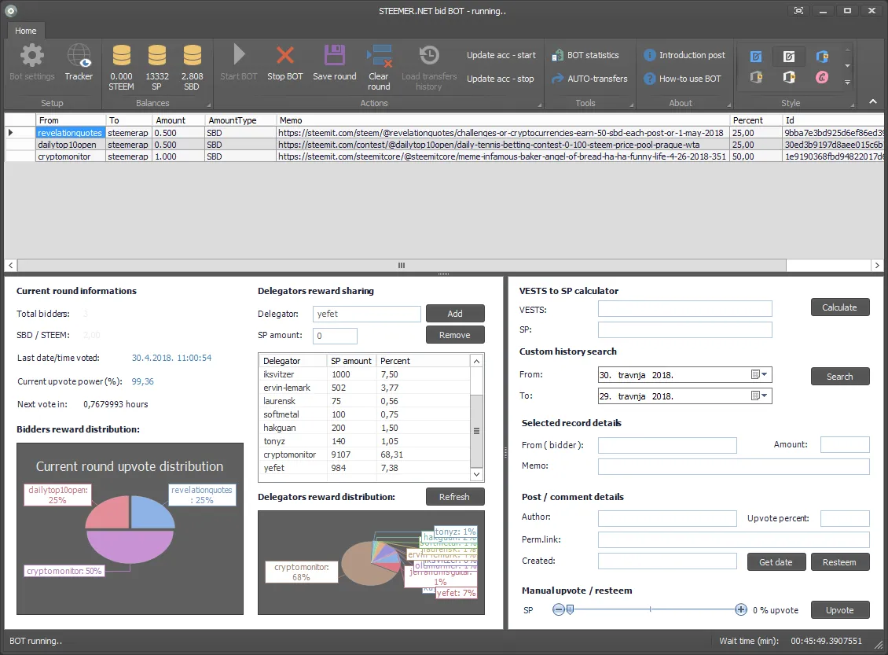Collapse the ribbon with chevron

[873, 101]
